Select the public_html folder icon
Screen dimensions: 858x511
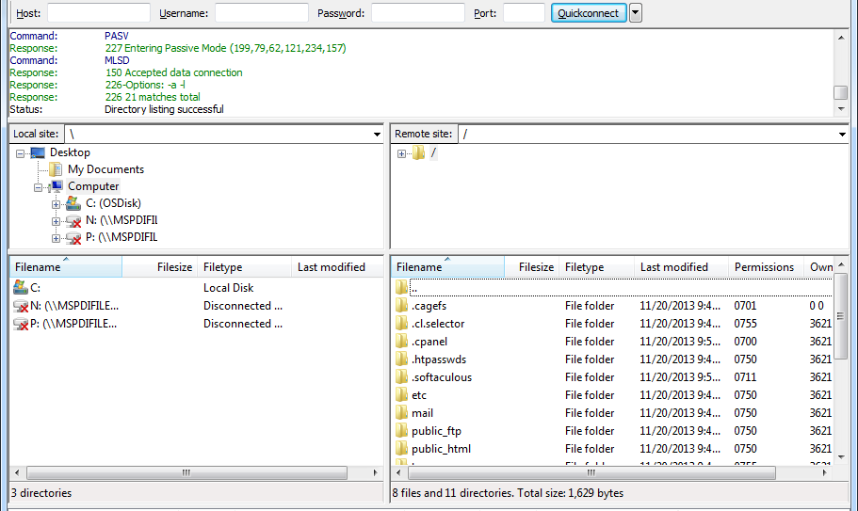(402, 449)
